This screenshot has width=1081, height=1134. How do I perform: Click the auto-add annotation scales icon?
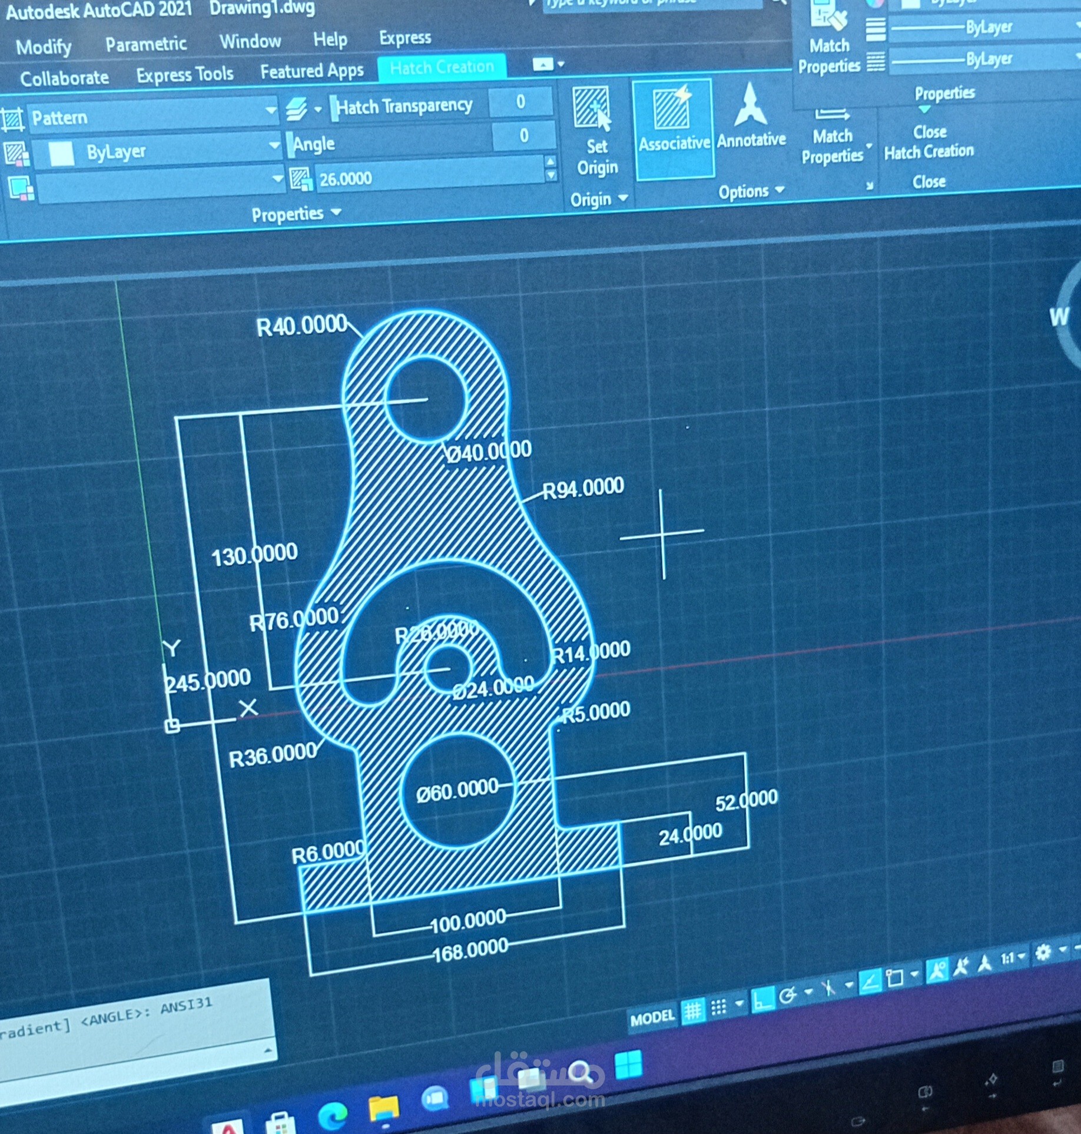point(961,967)
